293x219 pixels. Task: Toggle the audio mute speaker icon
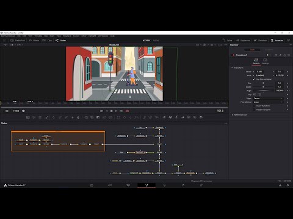[x=23, y=111]
